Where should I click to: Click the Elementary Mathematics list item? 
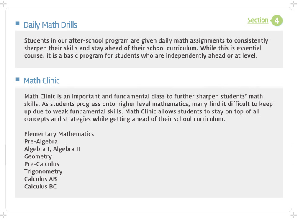[x=59, y=134]
